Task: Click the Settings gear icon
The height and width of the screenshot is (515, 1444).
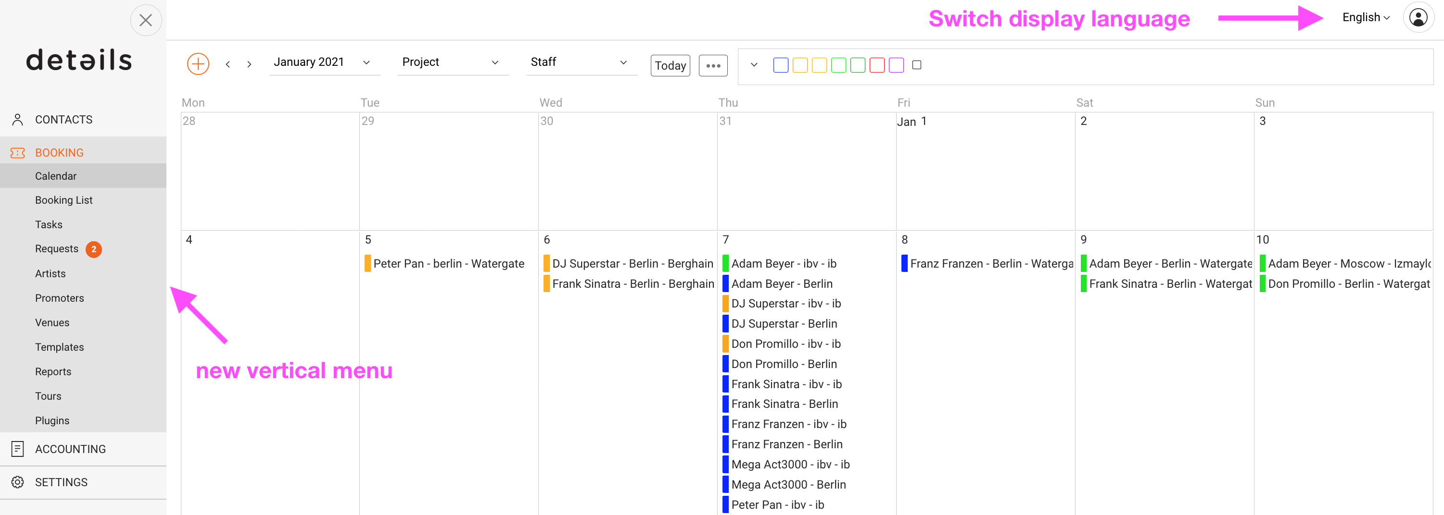Action: [17, 481]
